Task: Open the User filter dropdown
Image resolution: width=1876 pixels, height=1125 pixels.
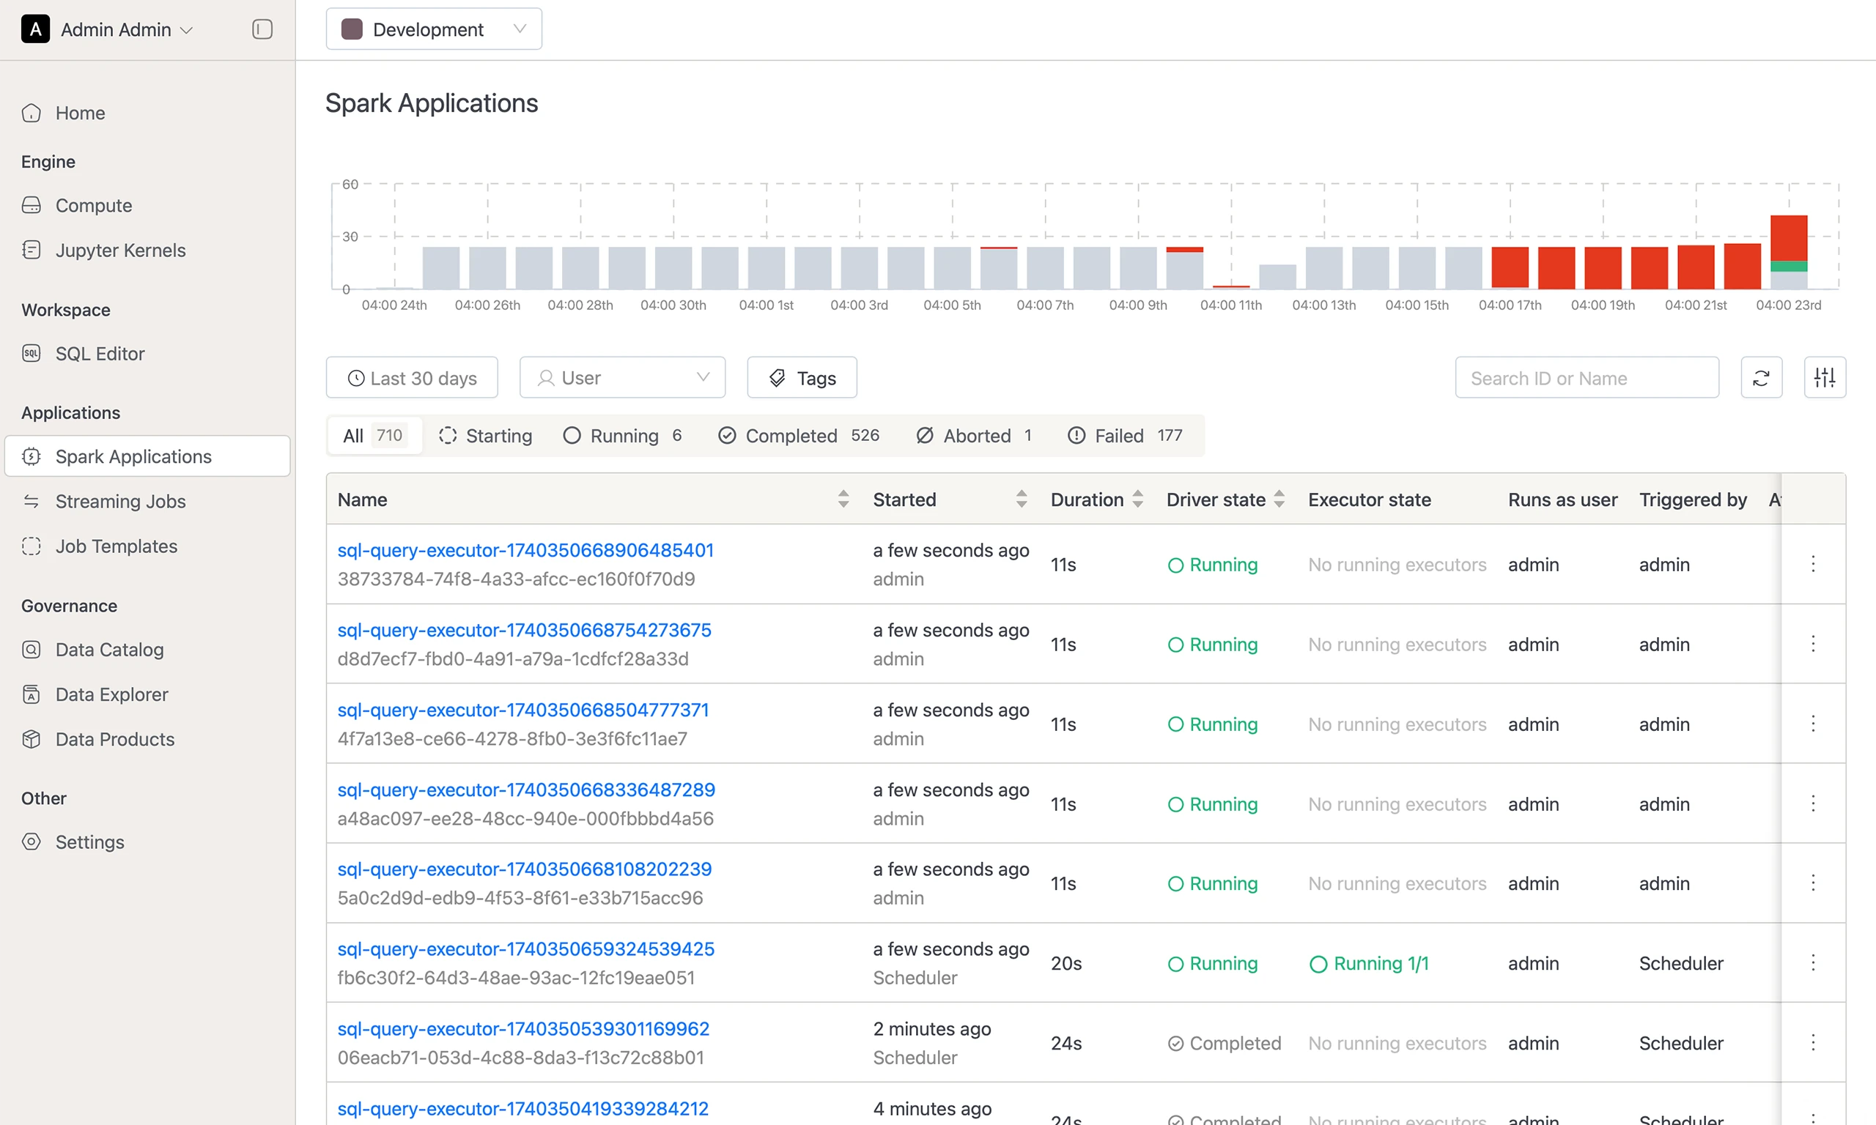Action: pyautogui.click(x=622, y=377)
